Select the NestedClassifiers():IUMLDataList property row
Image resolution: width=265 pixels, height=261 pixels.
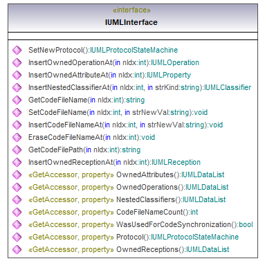pos(127,199)
